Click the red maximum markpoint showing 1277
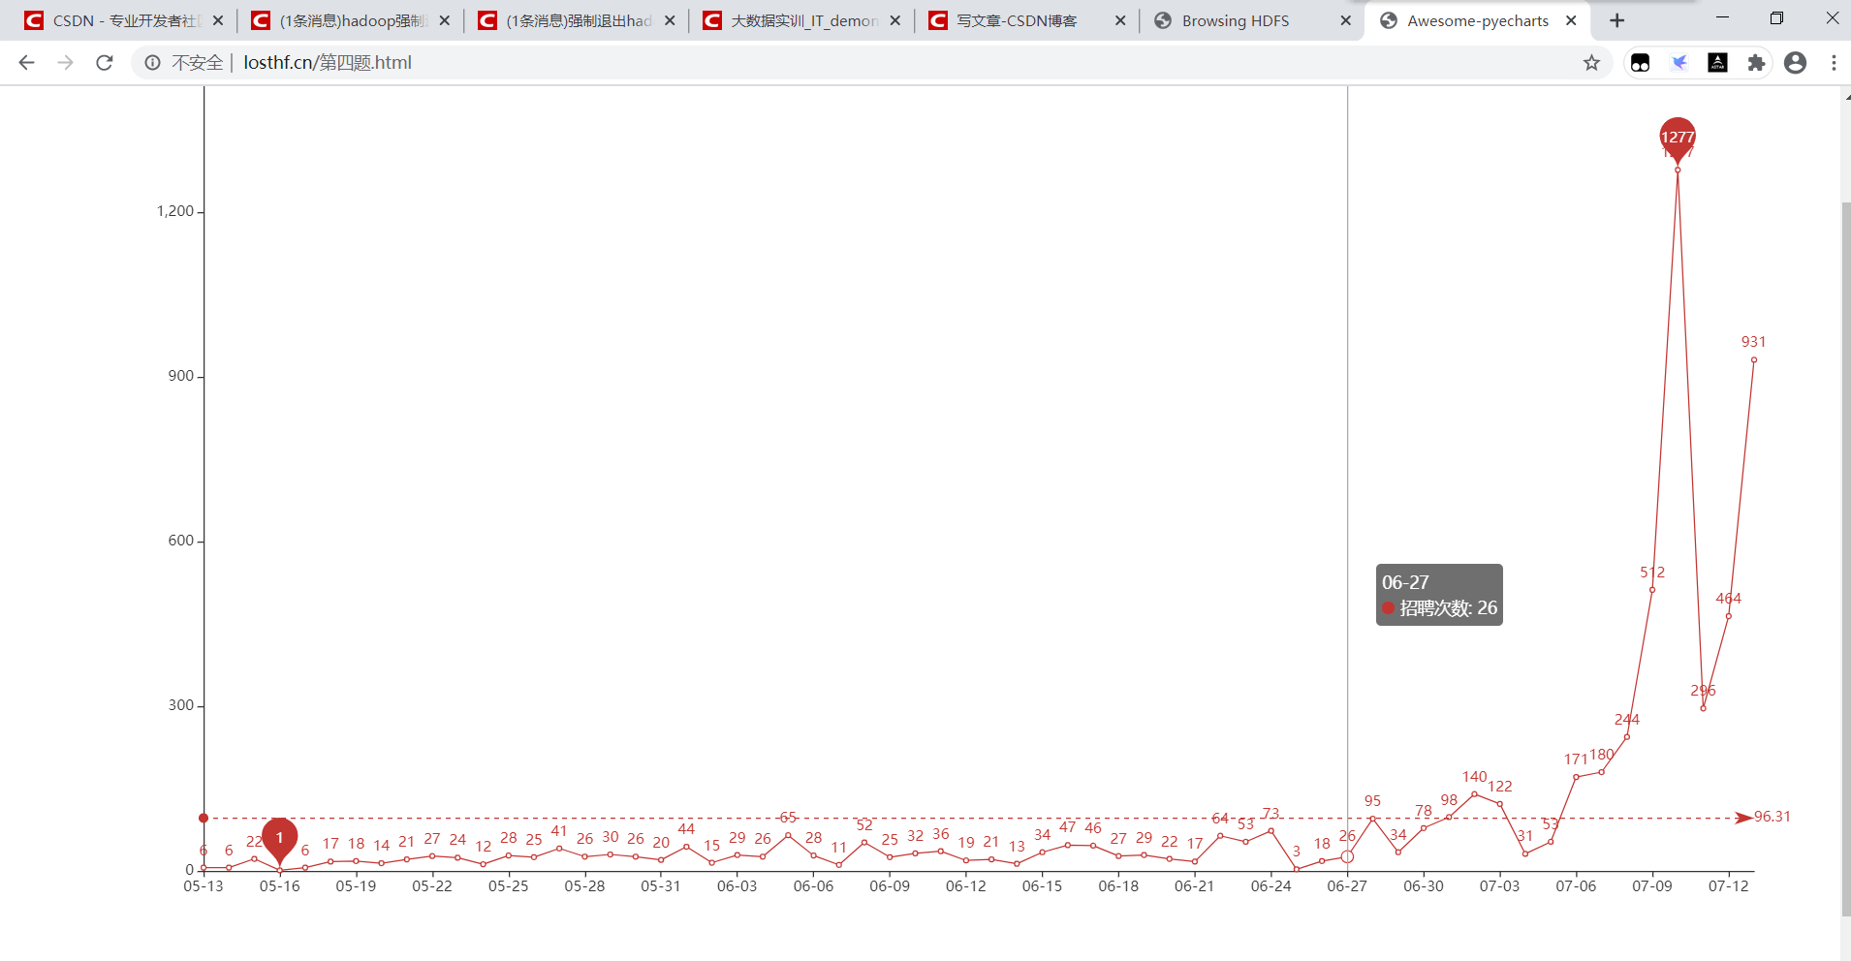 point(1678,137)
